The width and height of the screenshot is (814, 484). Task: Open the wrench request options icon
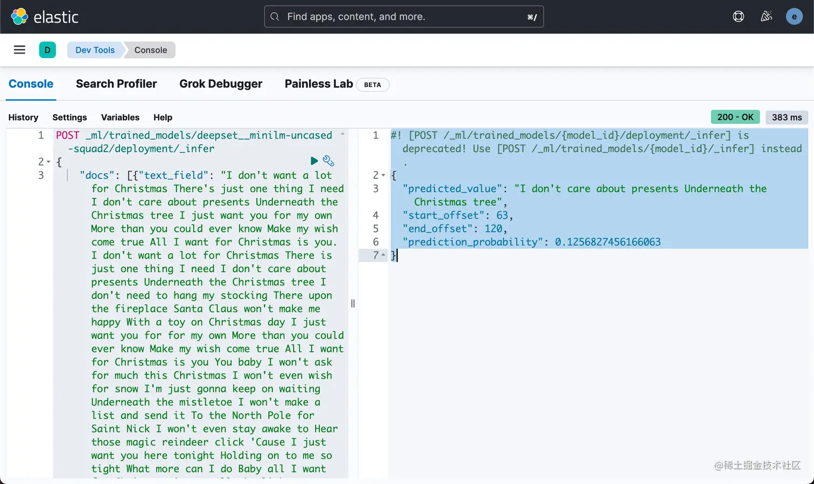(x=328, y=161)
